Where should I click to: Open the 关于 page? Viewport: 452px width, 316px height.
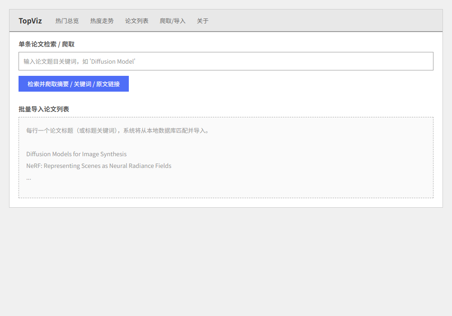coord(202,21)
